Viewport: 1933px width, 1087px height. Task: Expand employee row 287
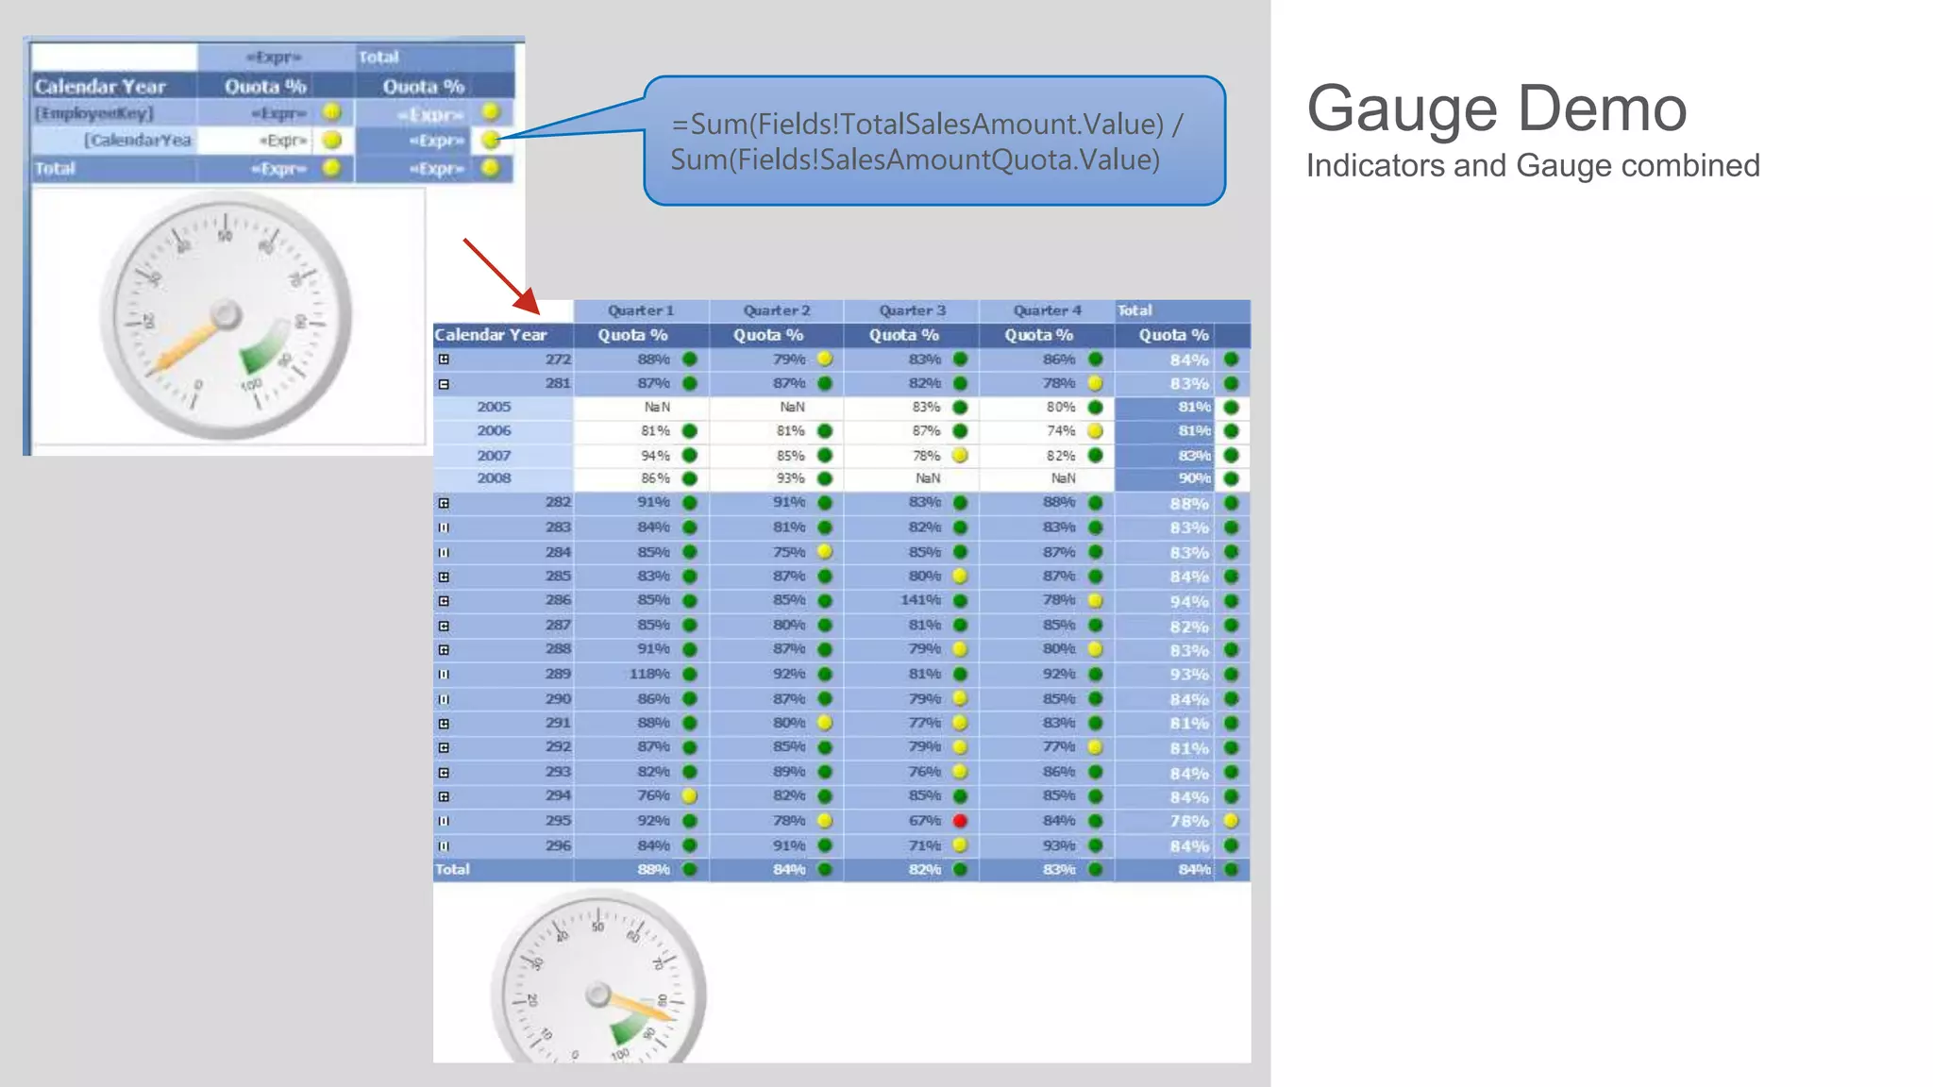[444, 626]
